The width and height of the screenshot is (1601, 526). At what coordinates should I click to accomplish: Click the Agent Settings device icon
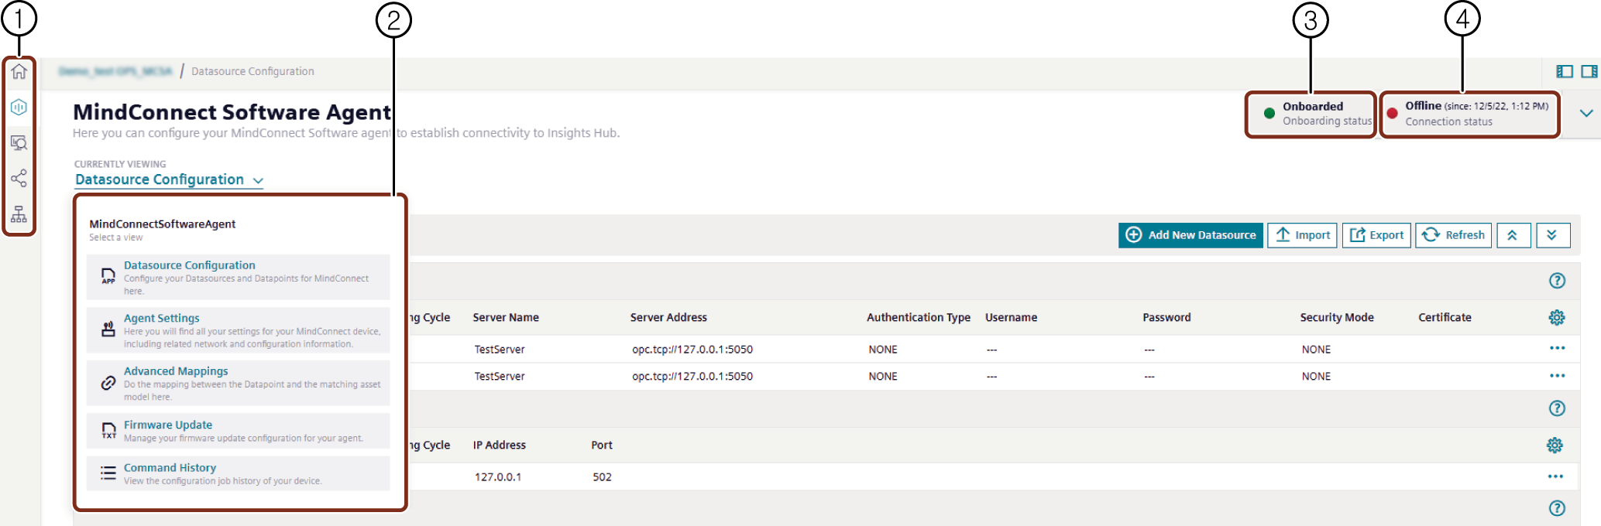[x=108, y=330]
